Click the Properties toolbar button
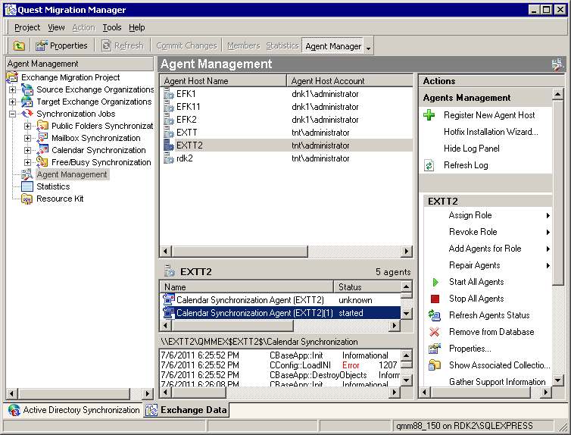 click(61, 46)
